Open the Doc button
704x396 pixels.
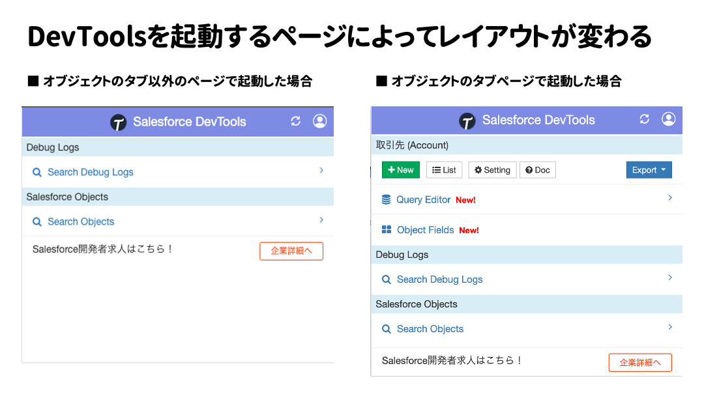(x=537, y=169)
